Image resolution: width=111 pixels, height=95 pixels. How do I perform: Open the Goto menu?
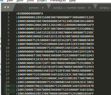pyautogui.click(x=20, y=1)
